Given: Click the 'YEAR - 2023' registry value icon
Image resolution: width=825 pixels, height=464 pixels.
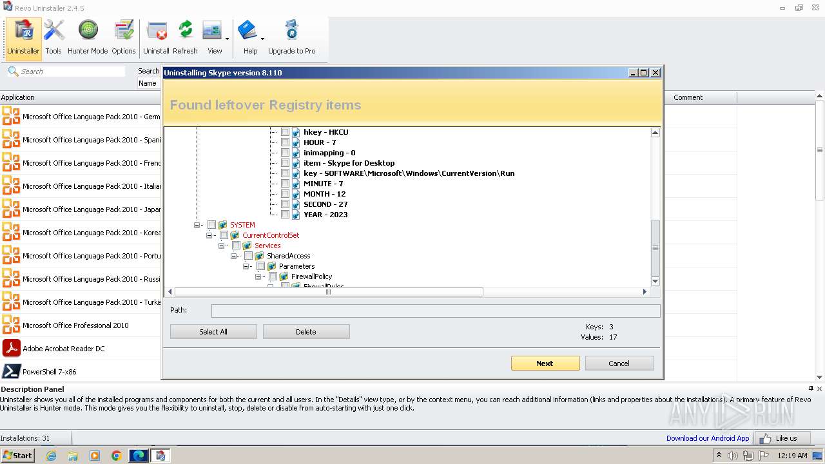Looking at the screenshot, I should point(296,215).
